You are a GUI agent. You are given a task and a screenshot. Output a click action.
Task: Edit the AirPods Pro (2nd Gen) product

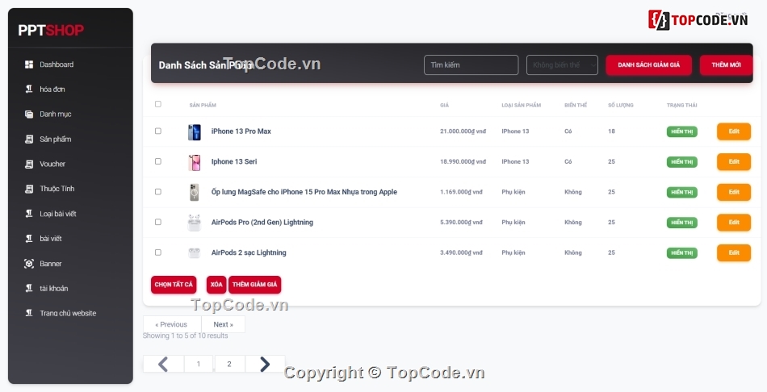[x=734, y=223]
